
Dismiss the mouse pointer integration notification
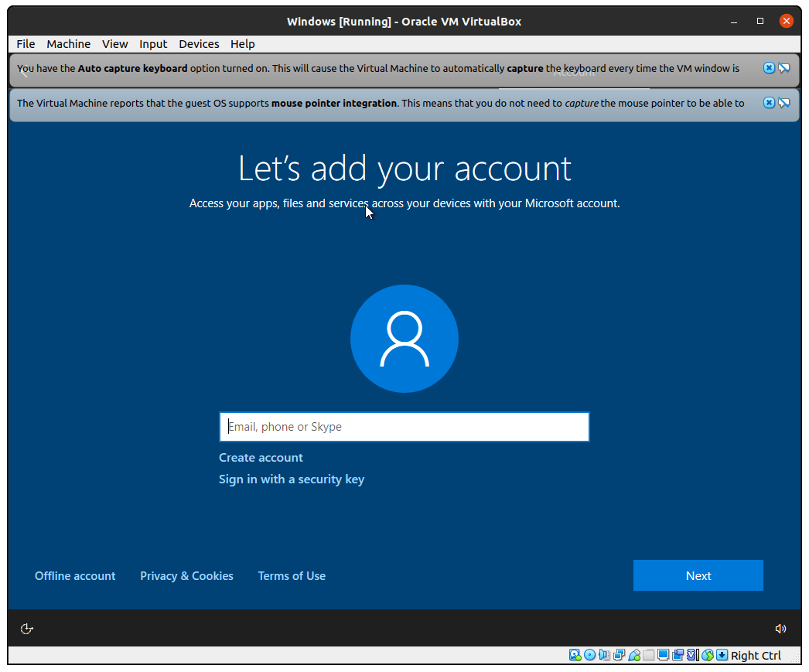point(769,103)
